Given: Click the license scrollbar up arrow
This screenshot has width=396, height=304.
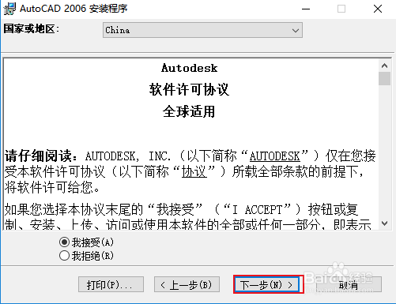Looking at the screenshot, I should coord(384,66).
